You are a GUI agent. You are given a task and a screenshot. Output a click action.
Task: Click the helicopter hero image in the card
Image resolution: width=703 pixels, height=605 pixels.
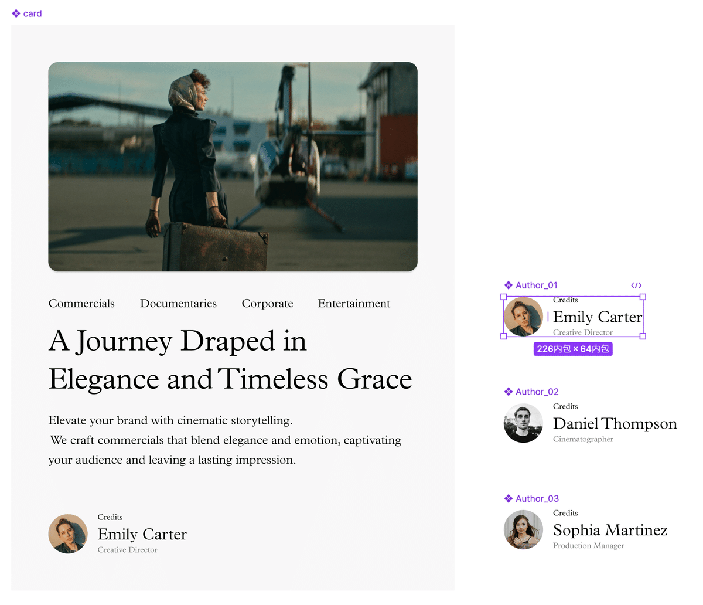(233, 166)
